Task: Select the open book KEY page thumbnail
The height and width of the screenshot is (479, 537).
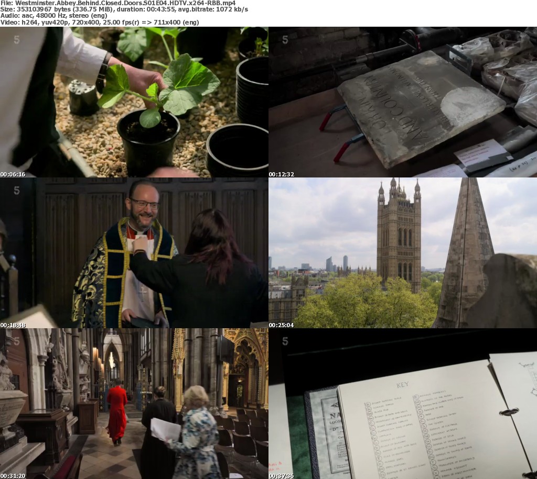Action: click(x=403, y=404)
